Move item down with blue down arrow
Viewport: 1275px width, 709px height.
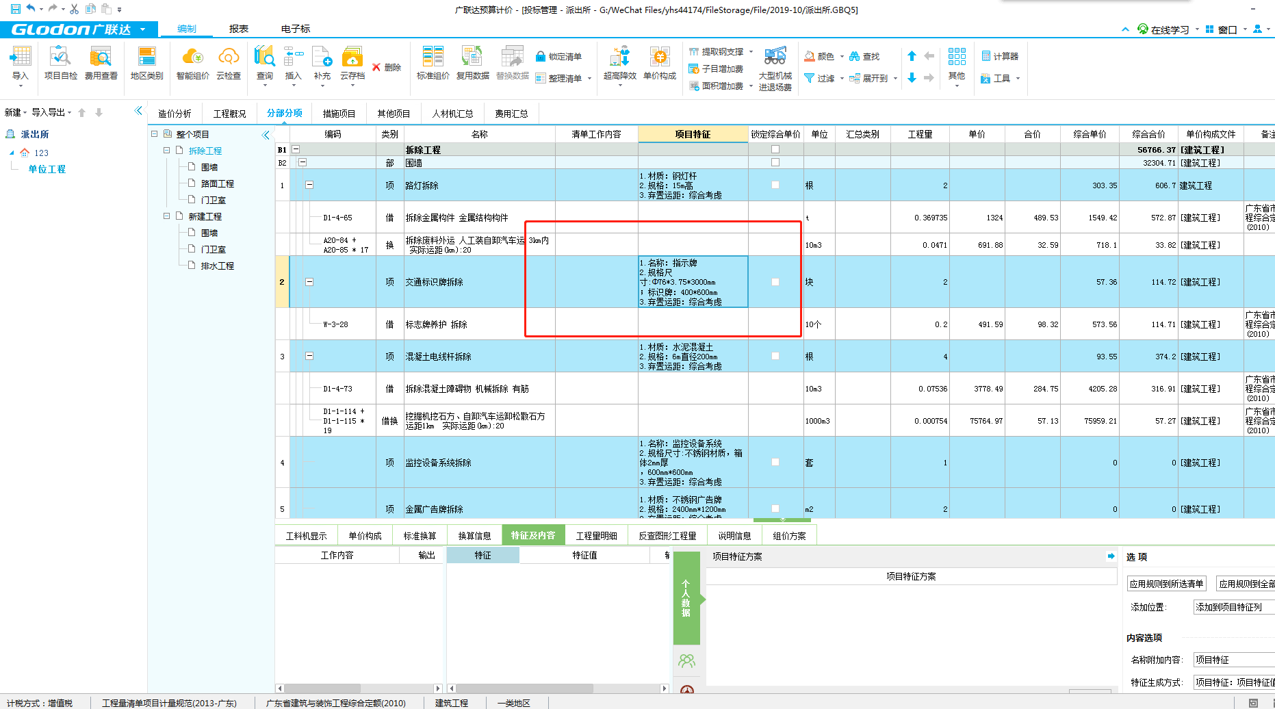click(x=912, y=78)
